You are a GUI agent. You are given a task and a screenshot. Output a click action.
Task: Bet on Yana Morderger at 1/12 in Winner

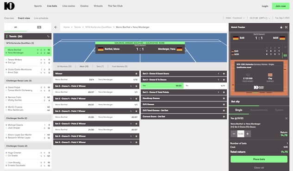(118, 80)
